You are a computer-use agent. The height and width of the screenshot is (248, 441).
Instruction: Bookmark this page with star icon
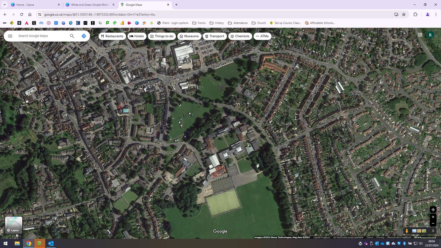(x=404, y=14)
